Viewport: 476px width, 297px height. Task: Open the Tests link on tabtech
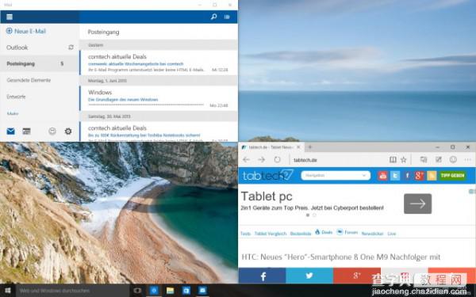coord(245,234)
